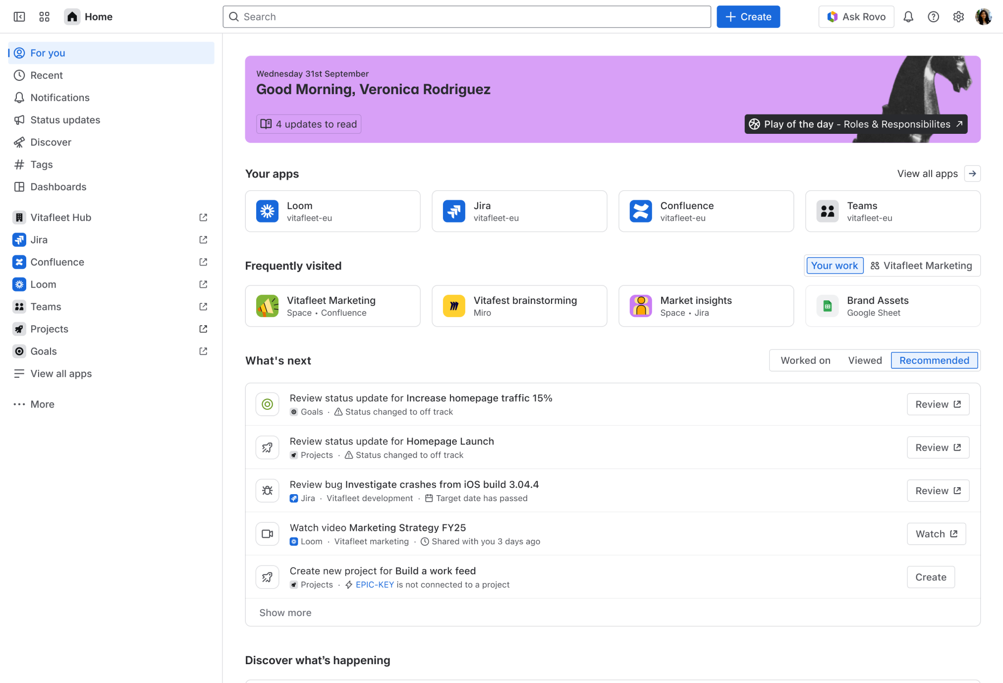The width and height of the screenshot is (1003, 683).
Task: Open the Loom app card
Action: 333,211
